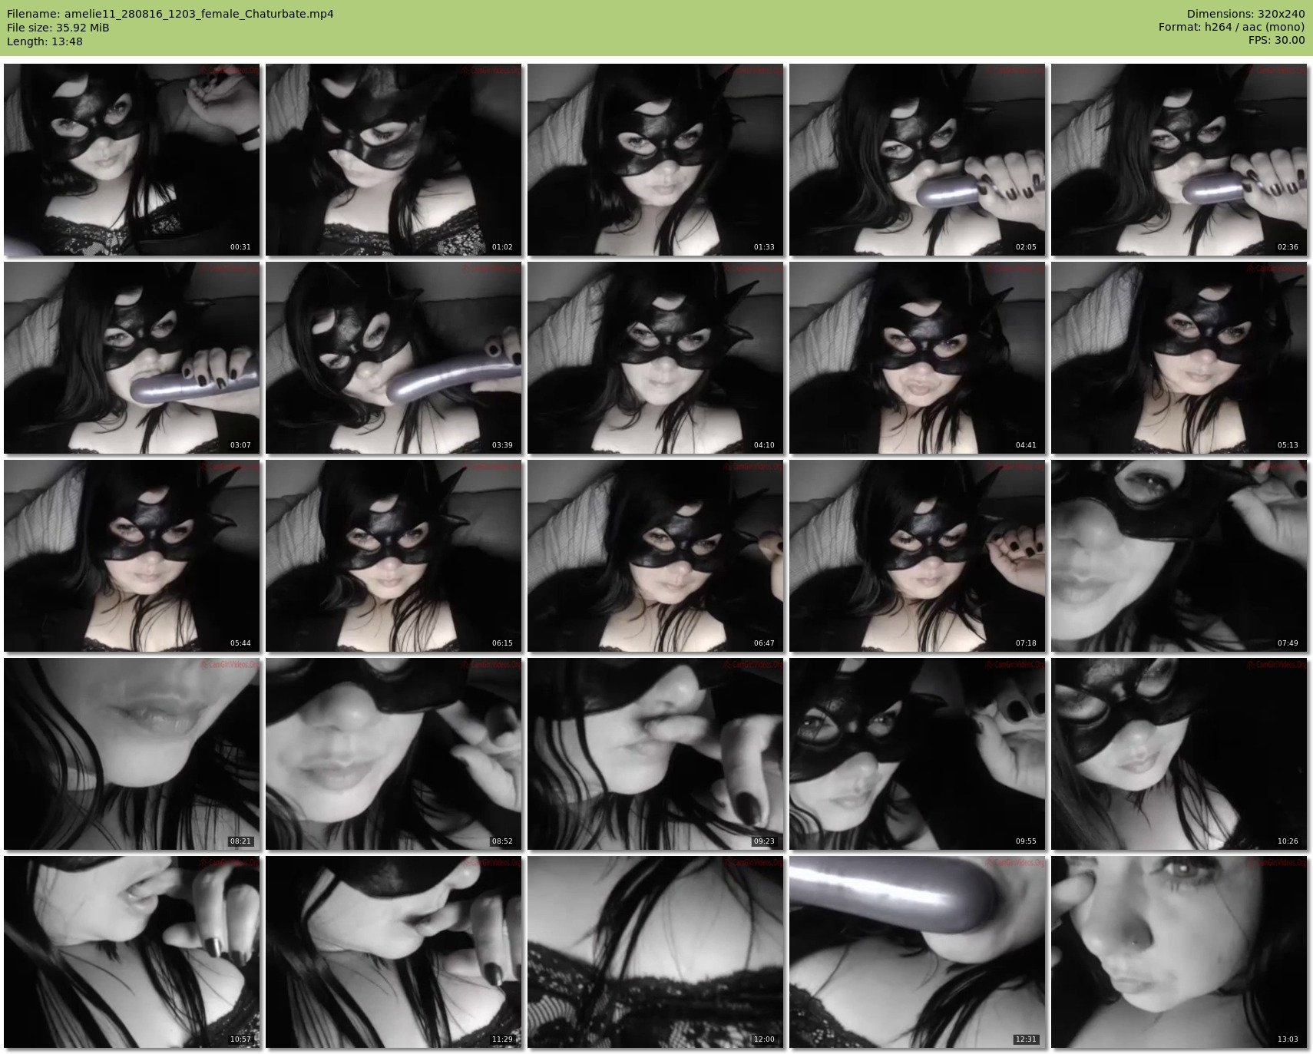Select the frame marked 08:21
The image size is (1313, 1054).
(131, 754)
